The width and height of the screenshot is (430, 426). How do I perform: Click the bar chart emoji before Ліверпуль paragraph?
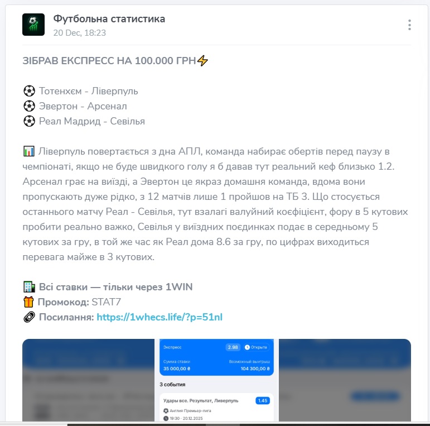coord(29,151)
